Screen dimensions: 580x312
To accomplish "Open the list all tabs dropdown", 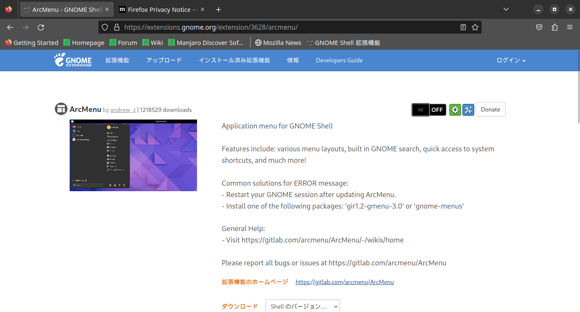I will 506,9.
